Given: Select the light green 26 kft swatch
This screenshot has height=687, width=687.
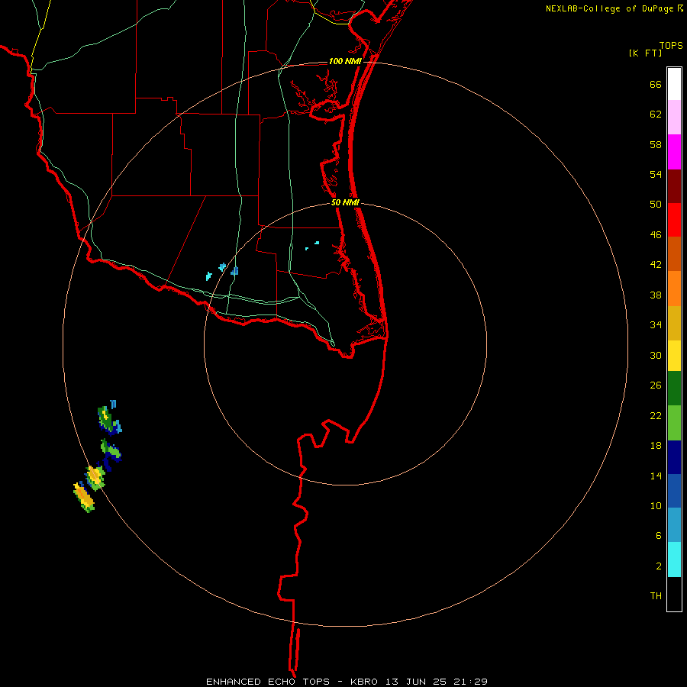Looking at the screenshot, I should point(674,423).
